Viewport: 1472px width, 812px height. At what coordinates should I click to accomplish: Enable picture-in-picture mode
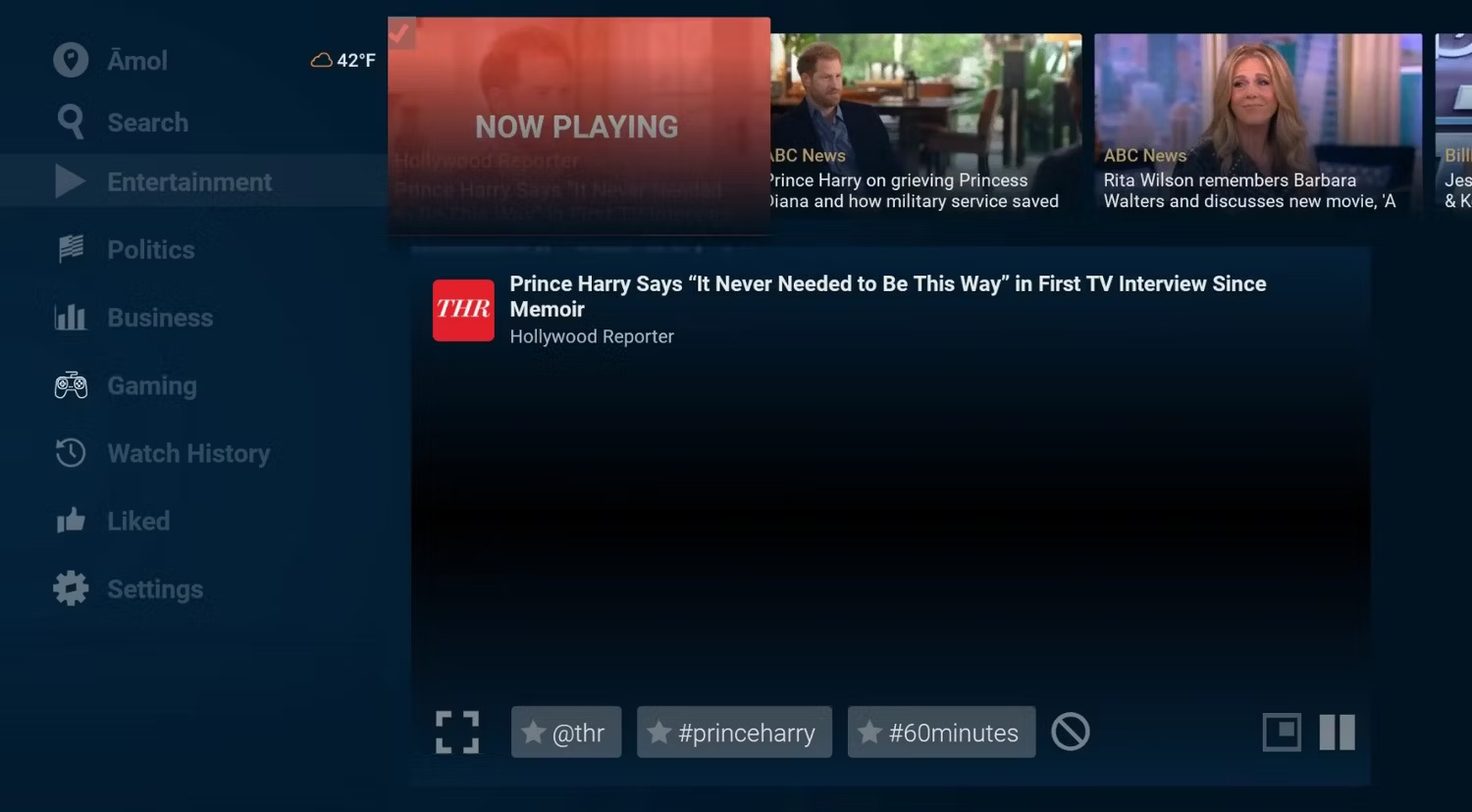click(x=1282, y=732)
